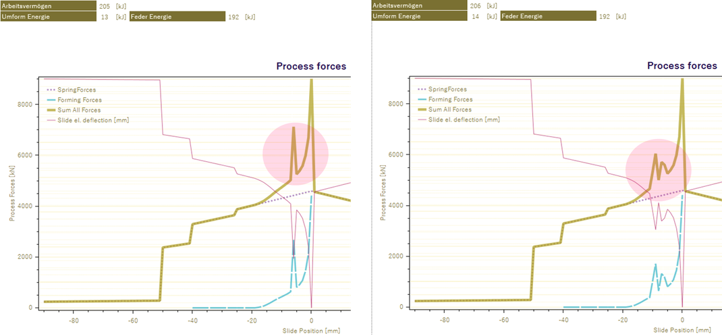722x336 pixels.
Task: Click the -20 x-axis tick in right chart
Action: tap(623, 318)
